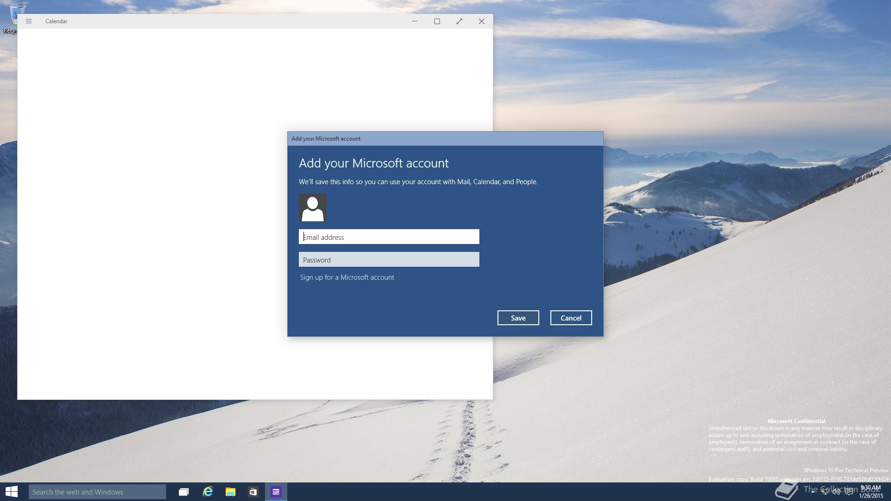Open the Action Center notifications icon
Screen dimensions: 891x501
[849, 492]
